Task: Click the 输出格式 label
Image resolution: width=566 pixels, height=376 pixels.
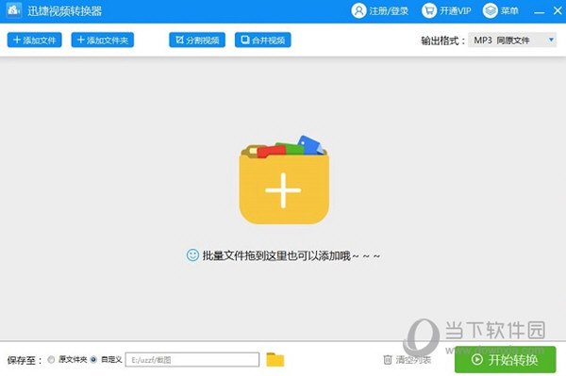Action: pyautogui.click(x=443, y=41)
